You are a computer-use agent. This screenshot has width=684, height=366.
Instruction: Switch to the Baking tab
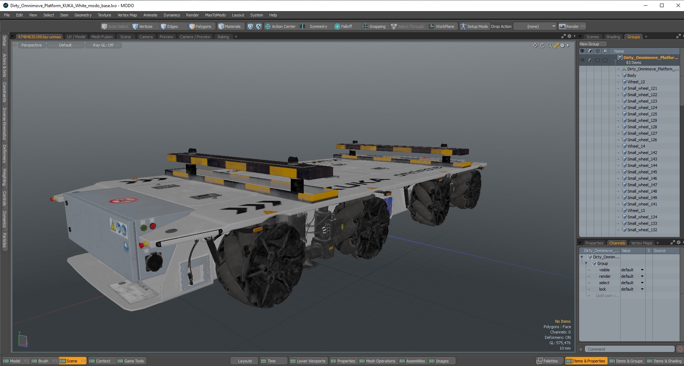tap(223, 37)
